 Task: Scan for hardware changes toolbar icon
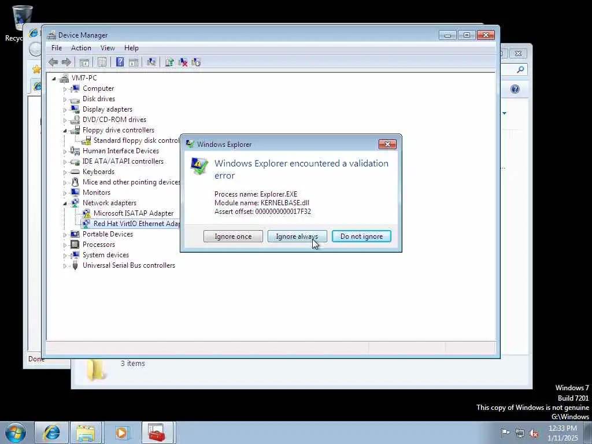(151, 62)
